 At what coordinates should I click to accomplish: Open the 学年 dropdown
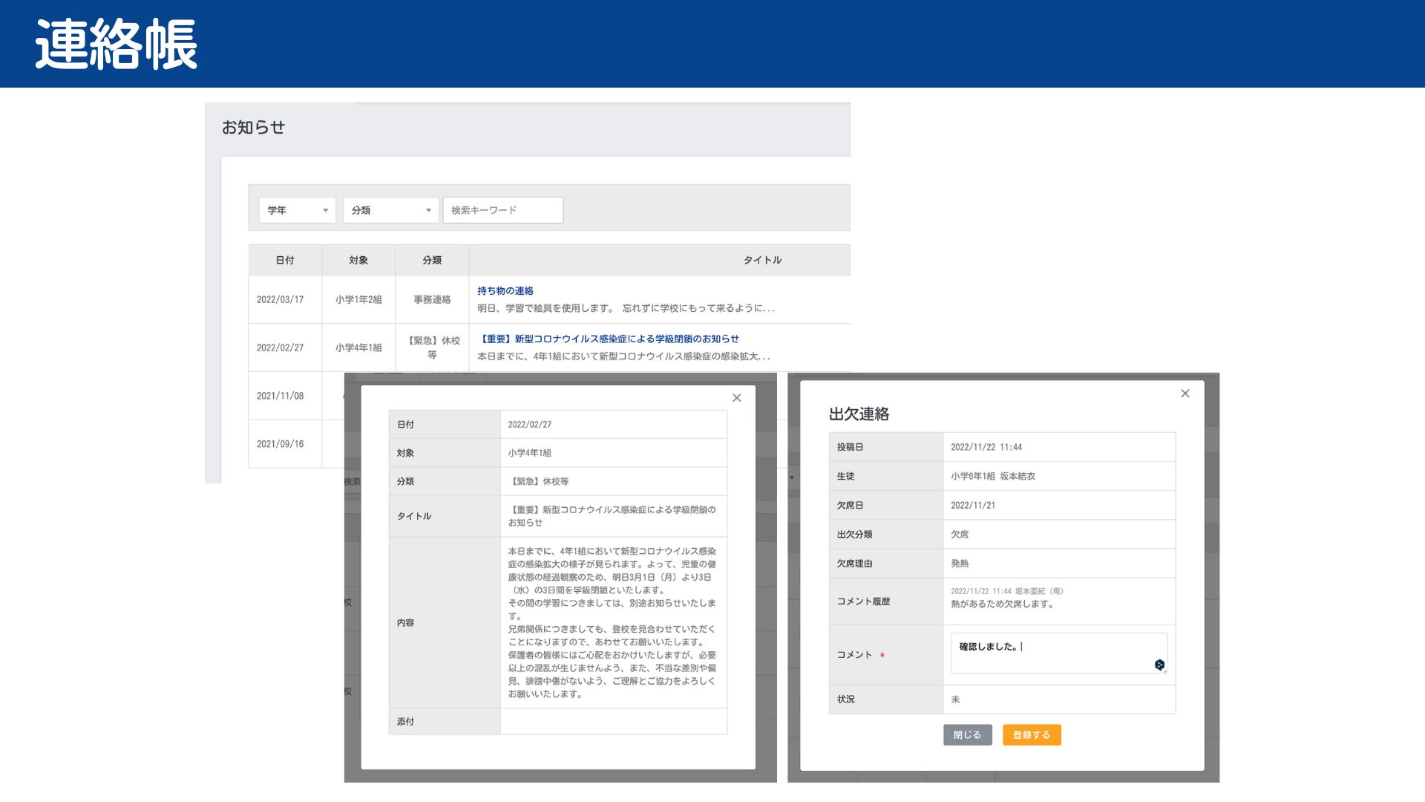click(297, 210)
